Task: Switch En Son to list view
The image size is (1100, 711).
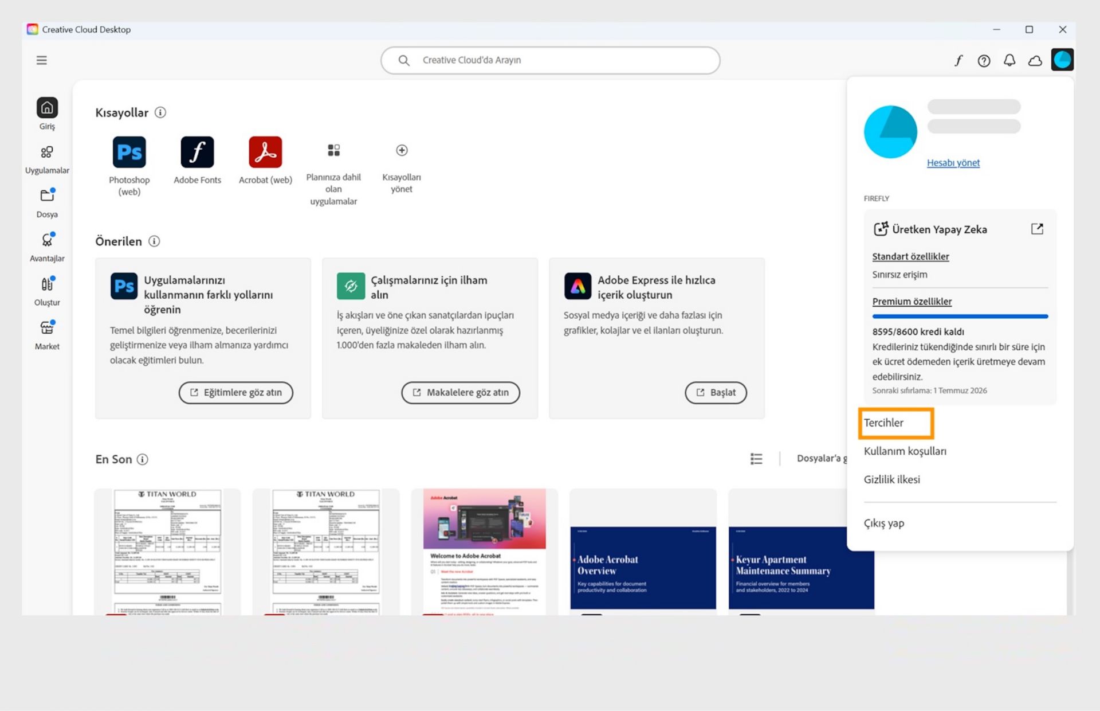Action: coord(756,459)
